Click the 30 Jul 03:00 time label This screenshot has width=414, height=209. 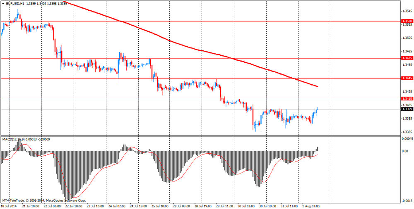coord(246,206)
